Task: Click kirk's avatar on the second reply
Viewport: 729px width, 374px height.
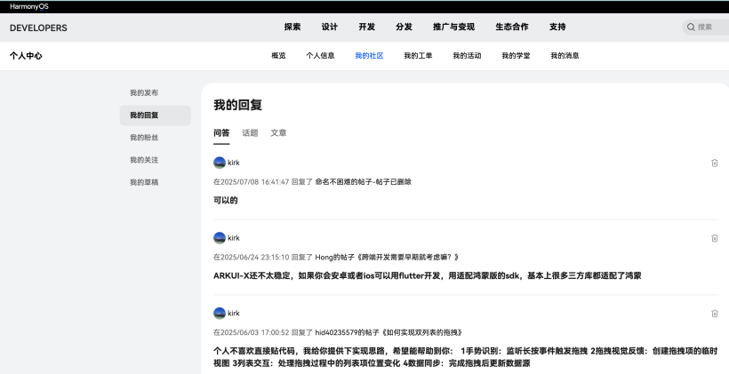Action: [220, 238]
